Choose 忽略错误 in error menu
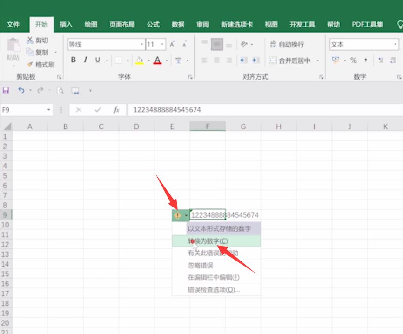Screen dimensions: 403x334 tap(216, 265)
